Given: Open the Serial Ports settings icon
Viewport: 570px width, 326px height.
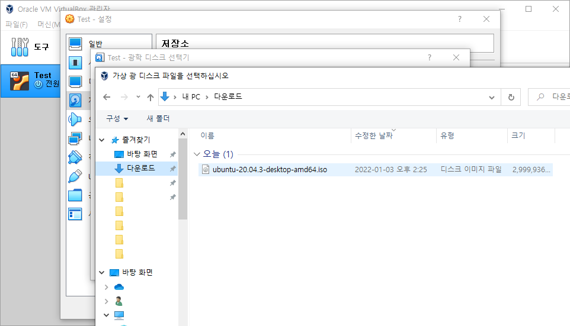Looking at the screenshot, I should coord(75,157).
